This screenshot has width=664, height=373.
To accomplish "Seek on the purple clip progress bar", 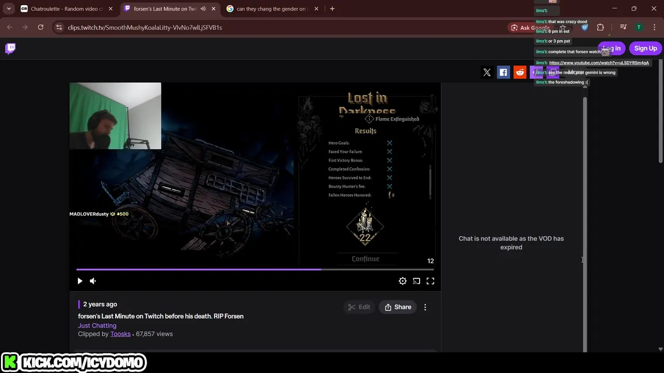I will coord(255,269).
